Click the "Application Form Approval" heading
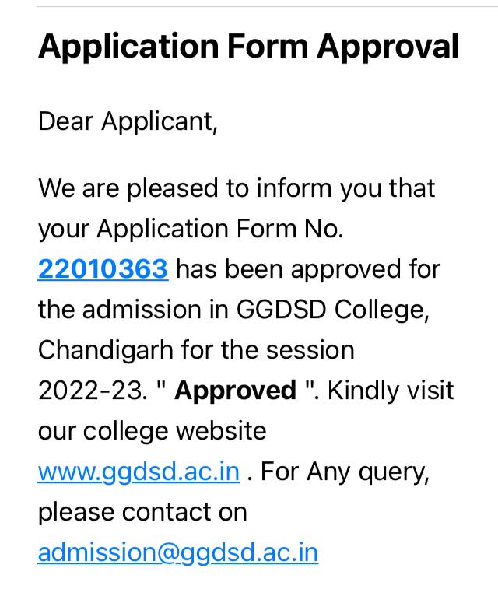498x596 pixels. click(249, 47)
